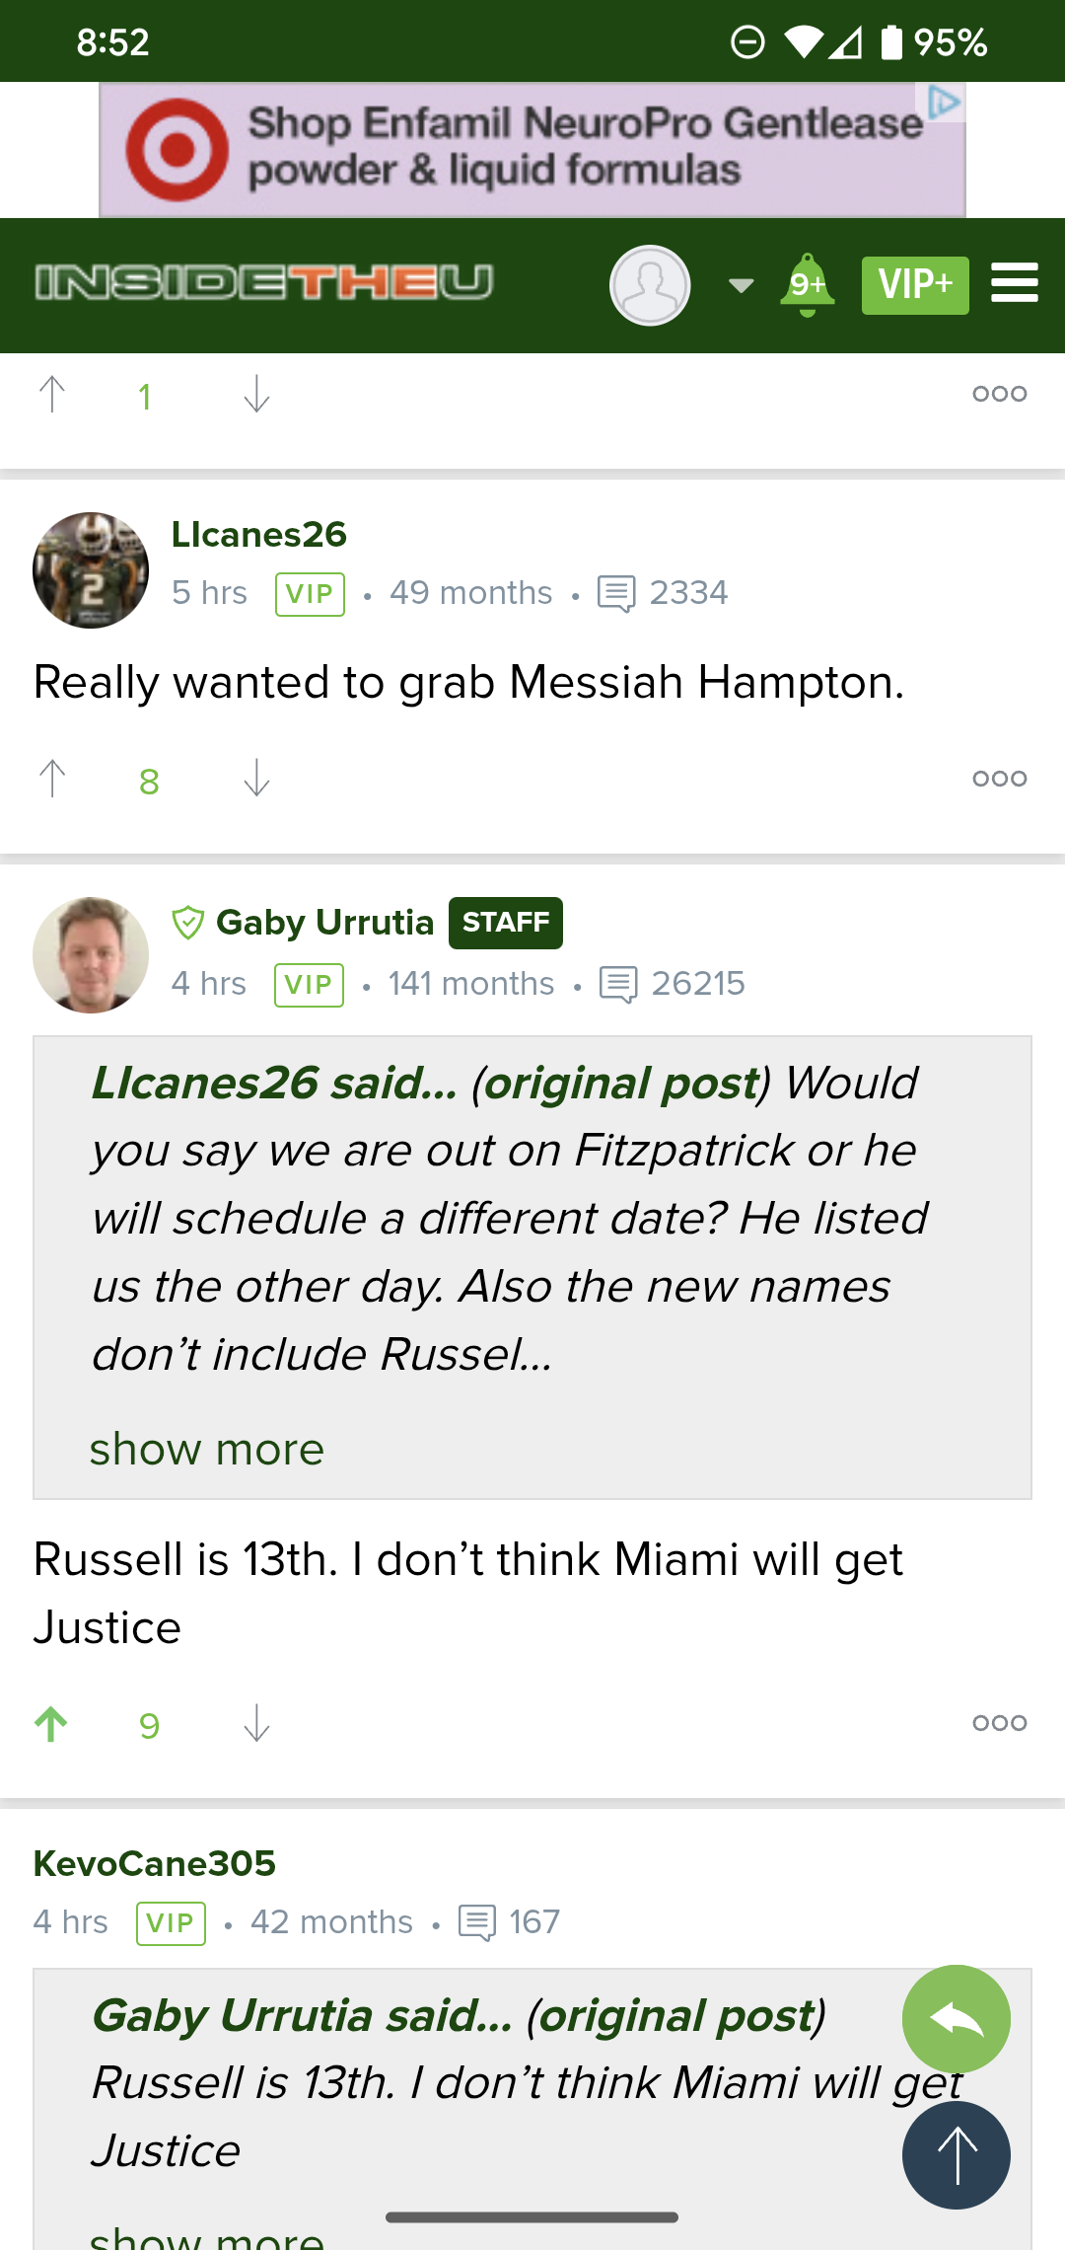The width and height of the screenshot is (1065, 2250).
Task: Open the hamburger menu icon
Action: click(1015, 283)
